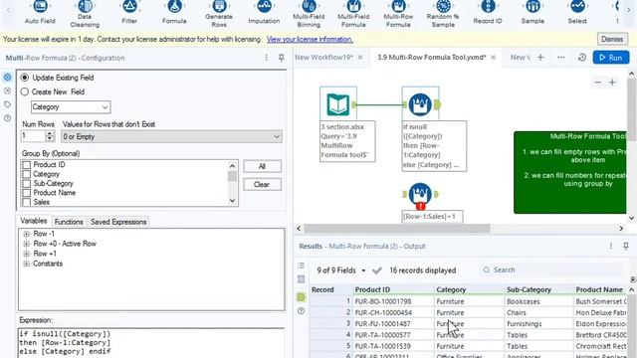Close the New Workflow19 tab
The width and height of the screenshot is (637, 358).
(x=360, y=58)
